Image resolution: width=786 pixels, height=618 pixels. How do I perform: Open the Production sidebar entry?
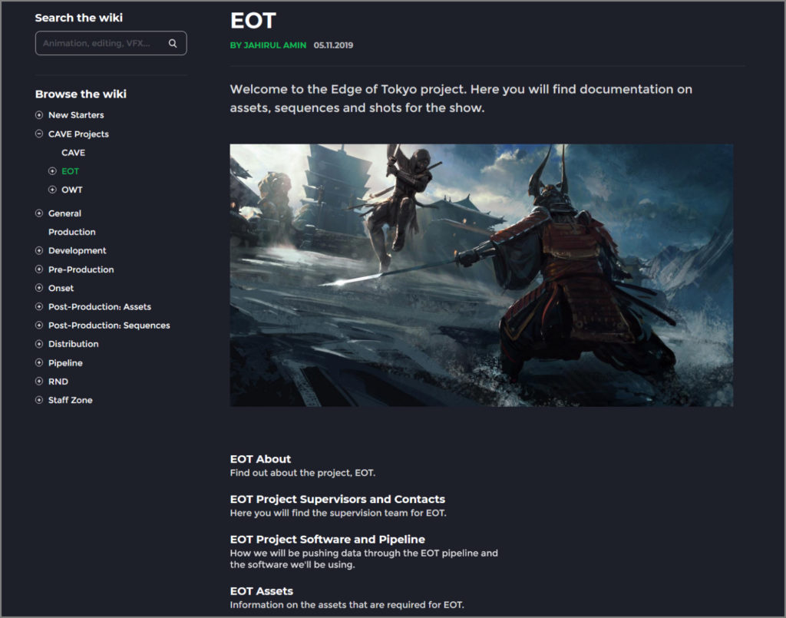click(x=71, y=232)
